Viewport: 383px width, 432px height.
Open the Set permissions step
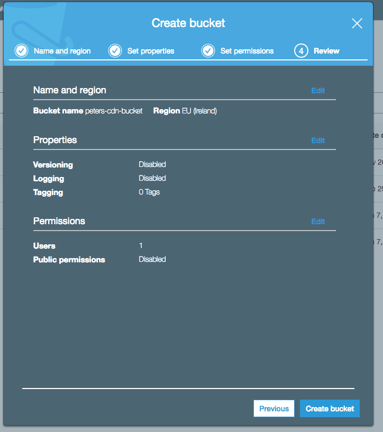pos(247,51)
